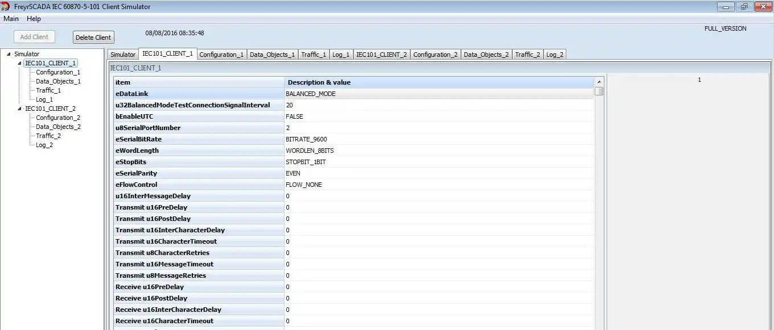Click the 'Description & value' column header
The image size is (774, 330).
click(x=439, y=82)
